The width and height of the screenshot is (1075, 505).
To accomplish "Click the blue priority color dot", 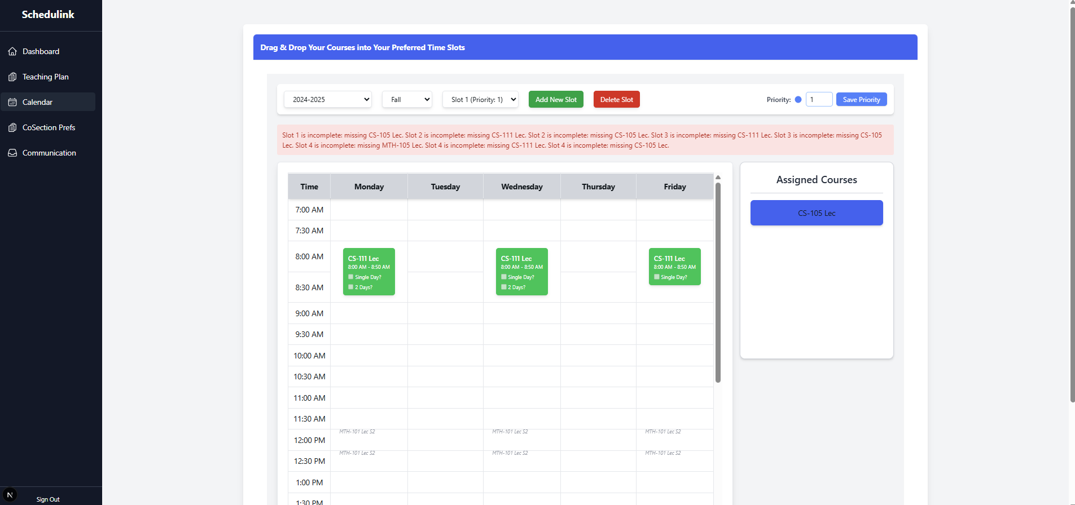I will point(798,99).
